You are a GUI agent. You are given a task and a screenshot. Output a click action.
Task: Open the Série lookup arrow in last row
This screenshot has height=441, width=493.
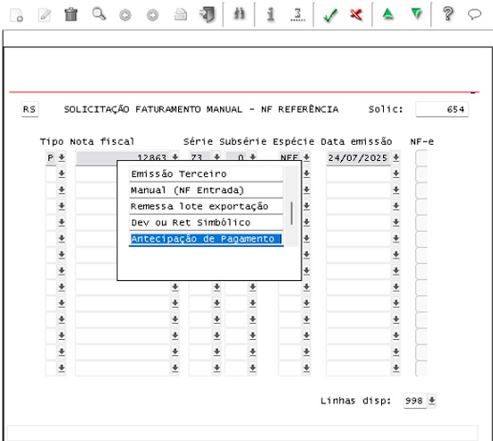(x=217, y=368)
